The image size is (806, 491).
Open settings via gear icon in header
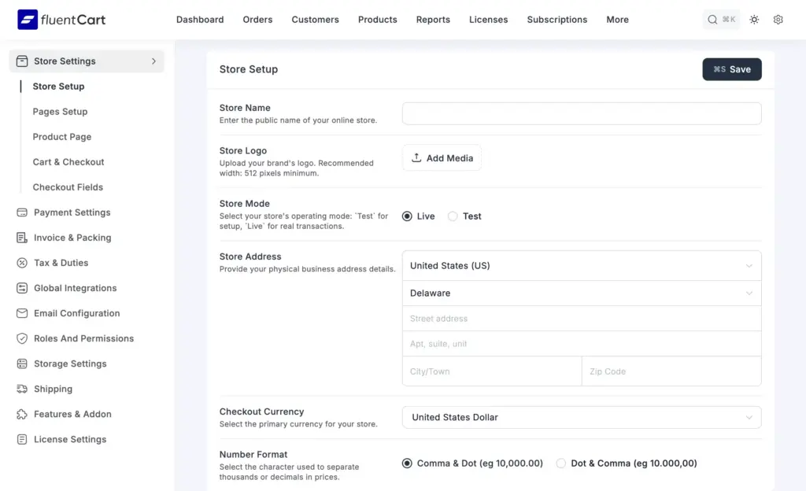(778, 20)
